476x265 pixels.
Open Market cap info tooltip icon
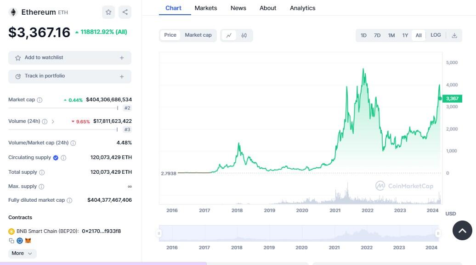click(40, 100)
